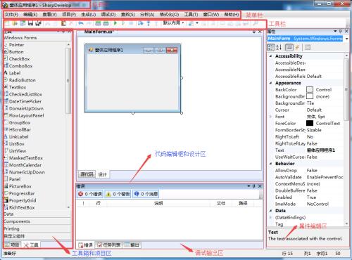
Task: Toggle Properties view button in property grid
Action: (289, 47)
